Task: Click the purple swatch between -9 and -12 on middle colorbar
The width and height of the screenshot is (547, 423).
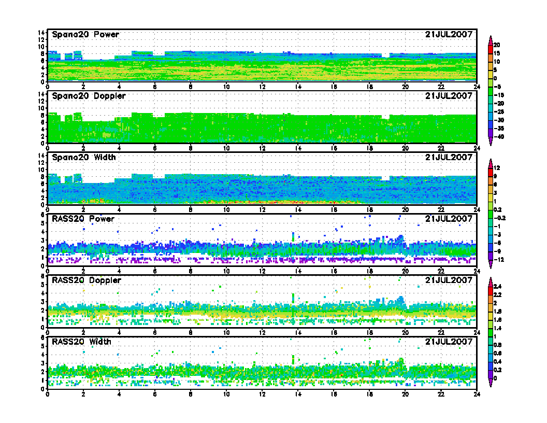Action: (491, 256)
